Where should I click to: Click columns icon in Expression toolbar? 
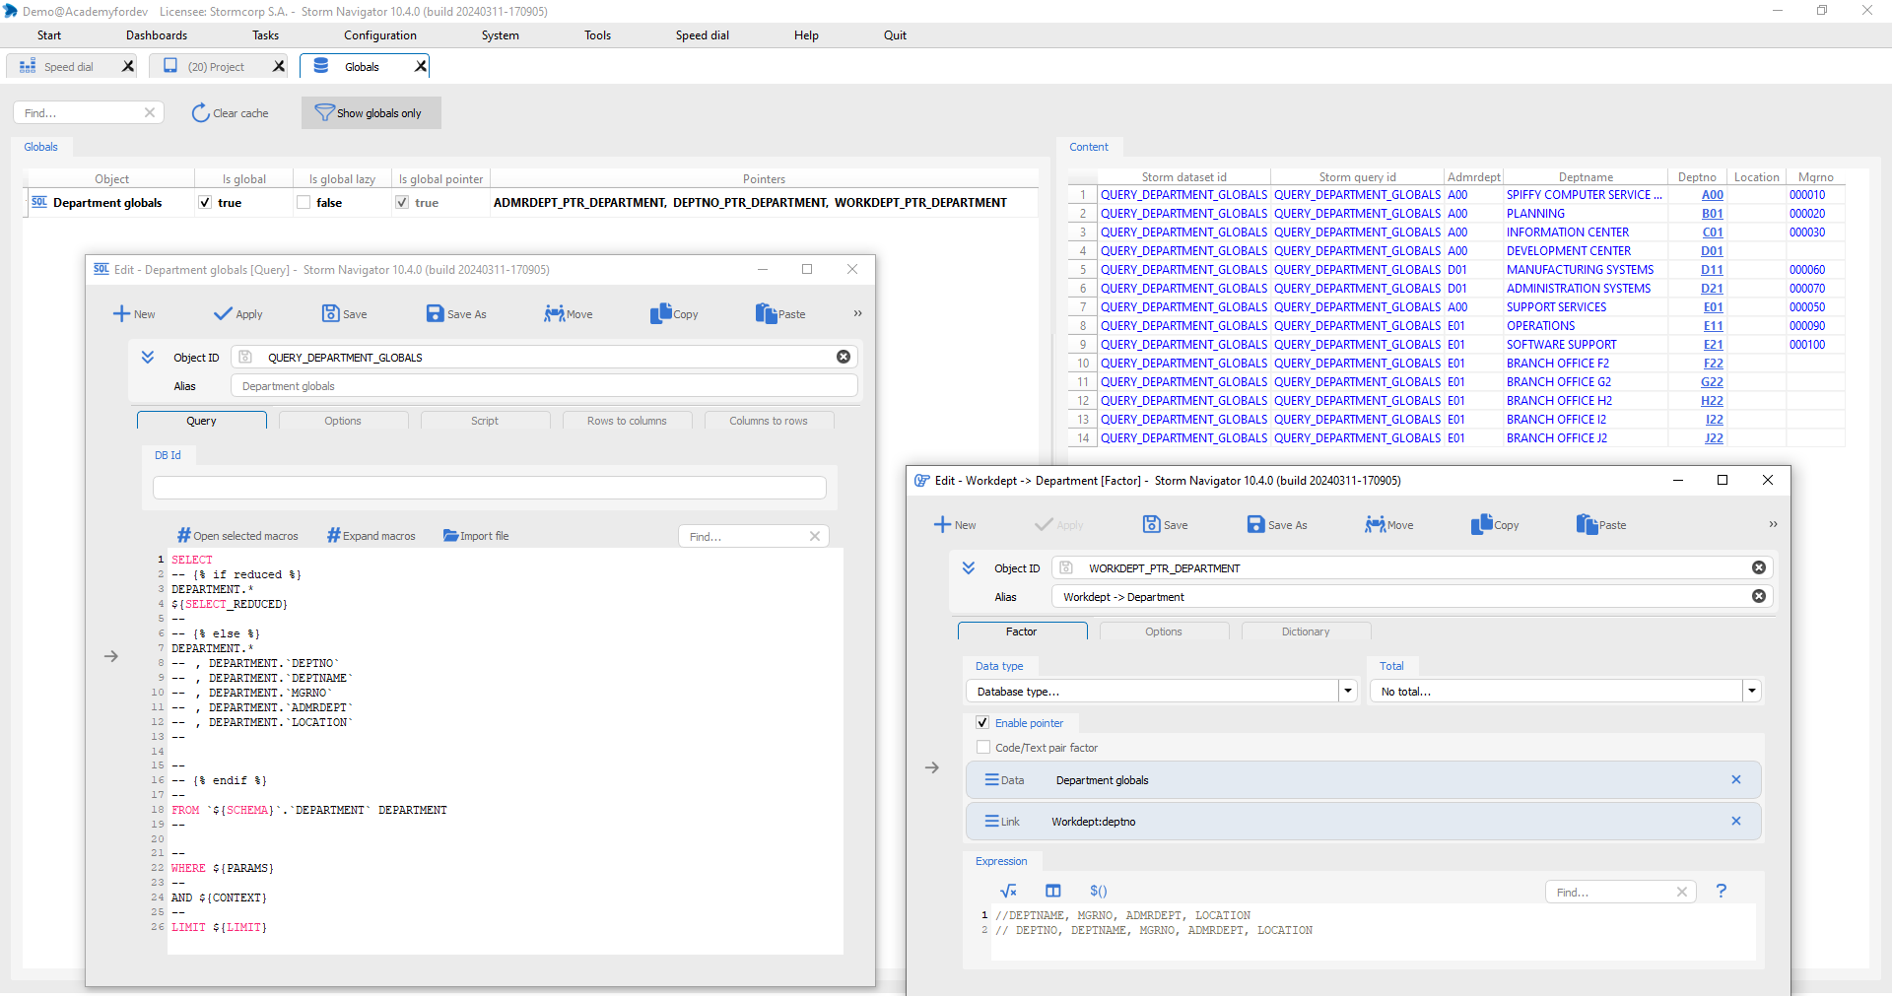1053,892
